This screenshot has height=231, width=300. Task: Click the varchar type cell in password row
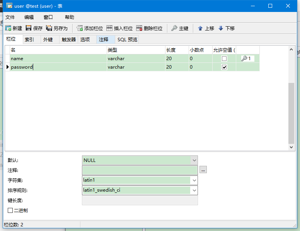coord(136,67)
